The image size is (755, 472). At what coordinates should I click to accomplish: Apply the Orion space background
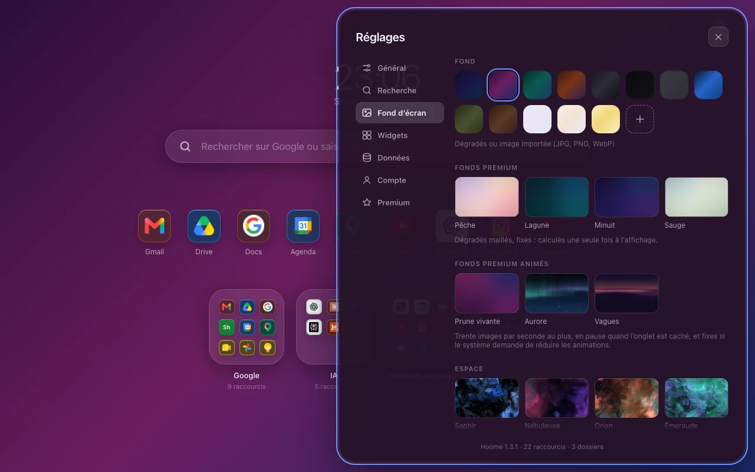tap(626, 398)
